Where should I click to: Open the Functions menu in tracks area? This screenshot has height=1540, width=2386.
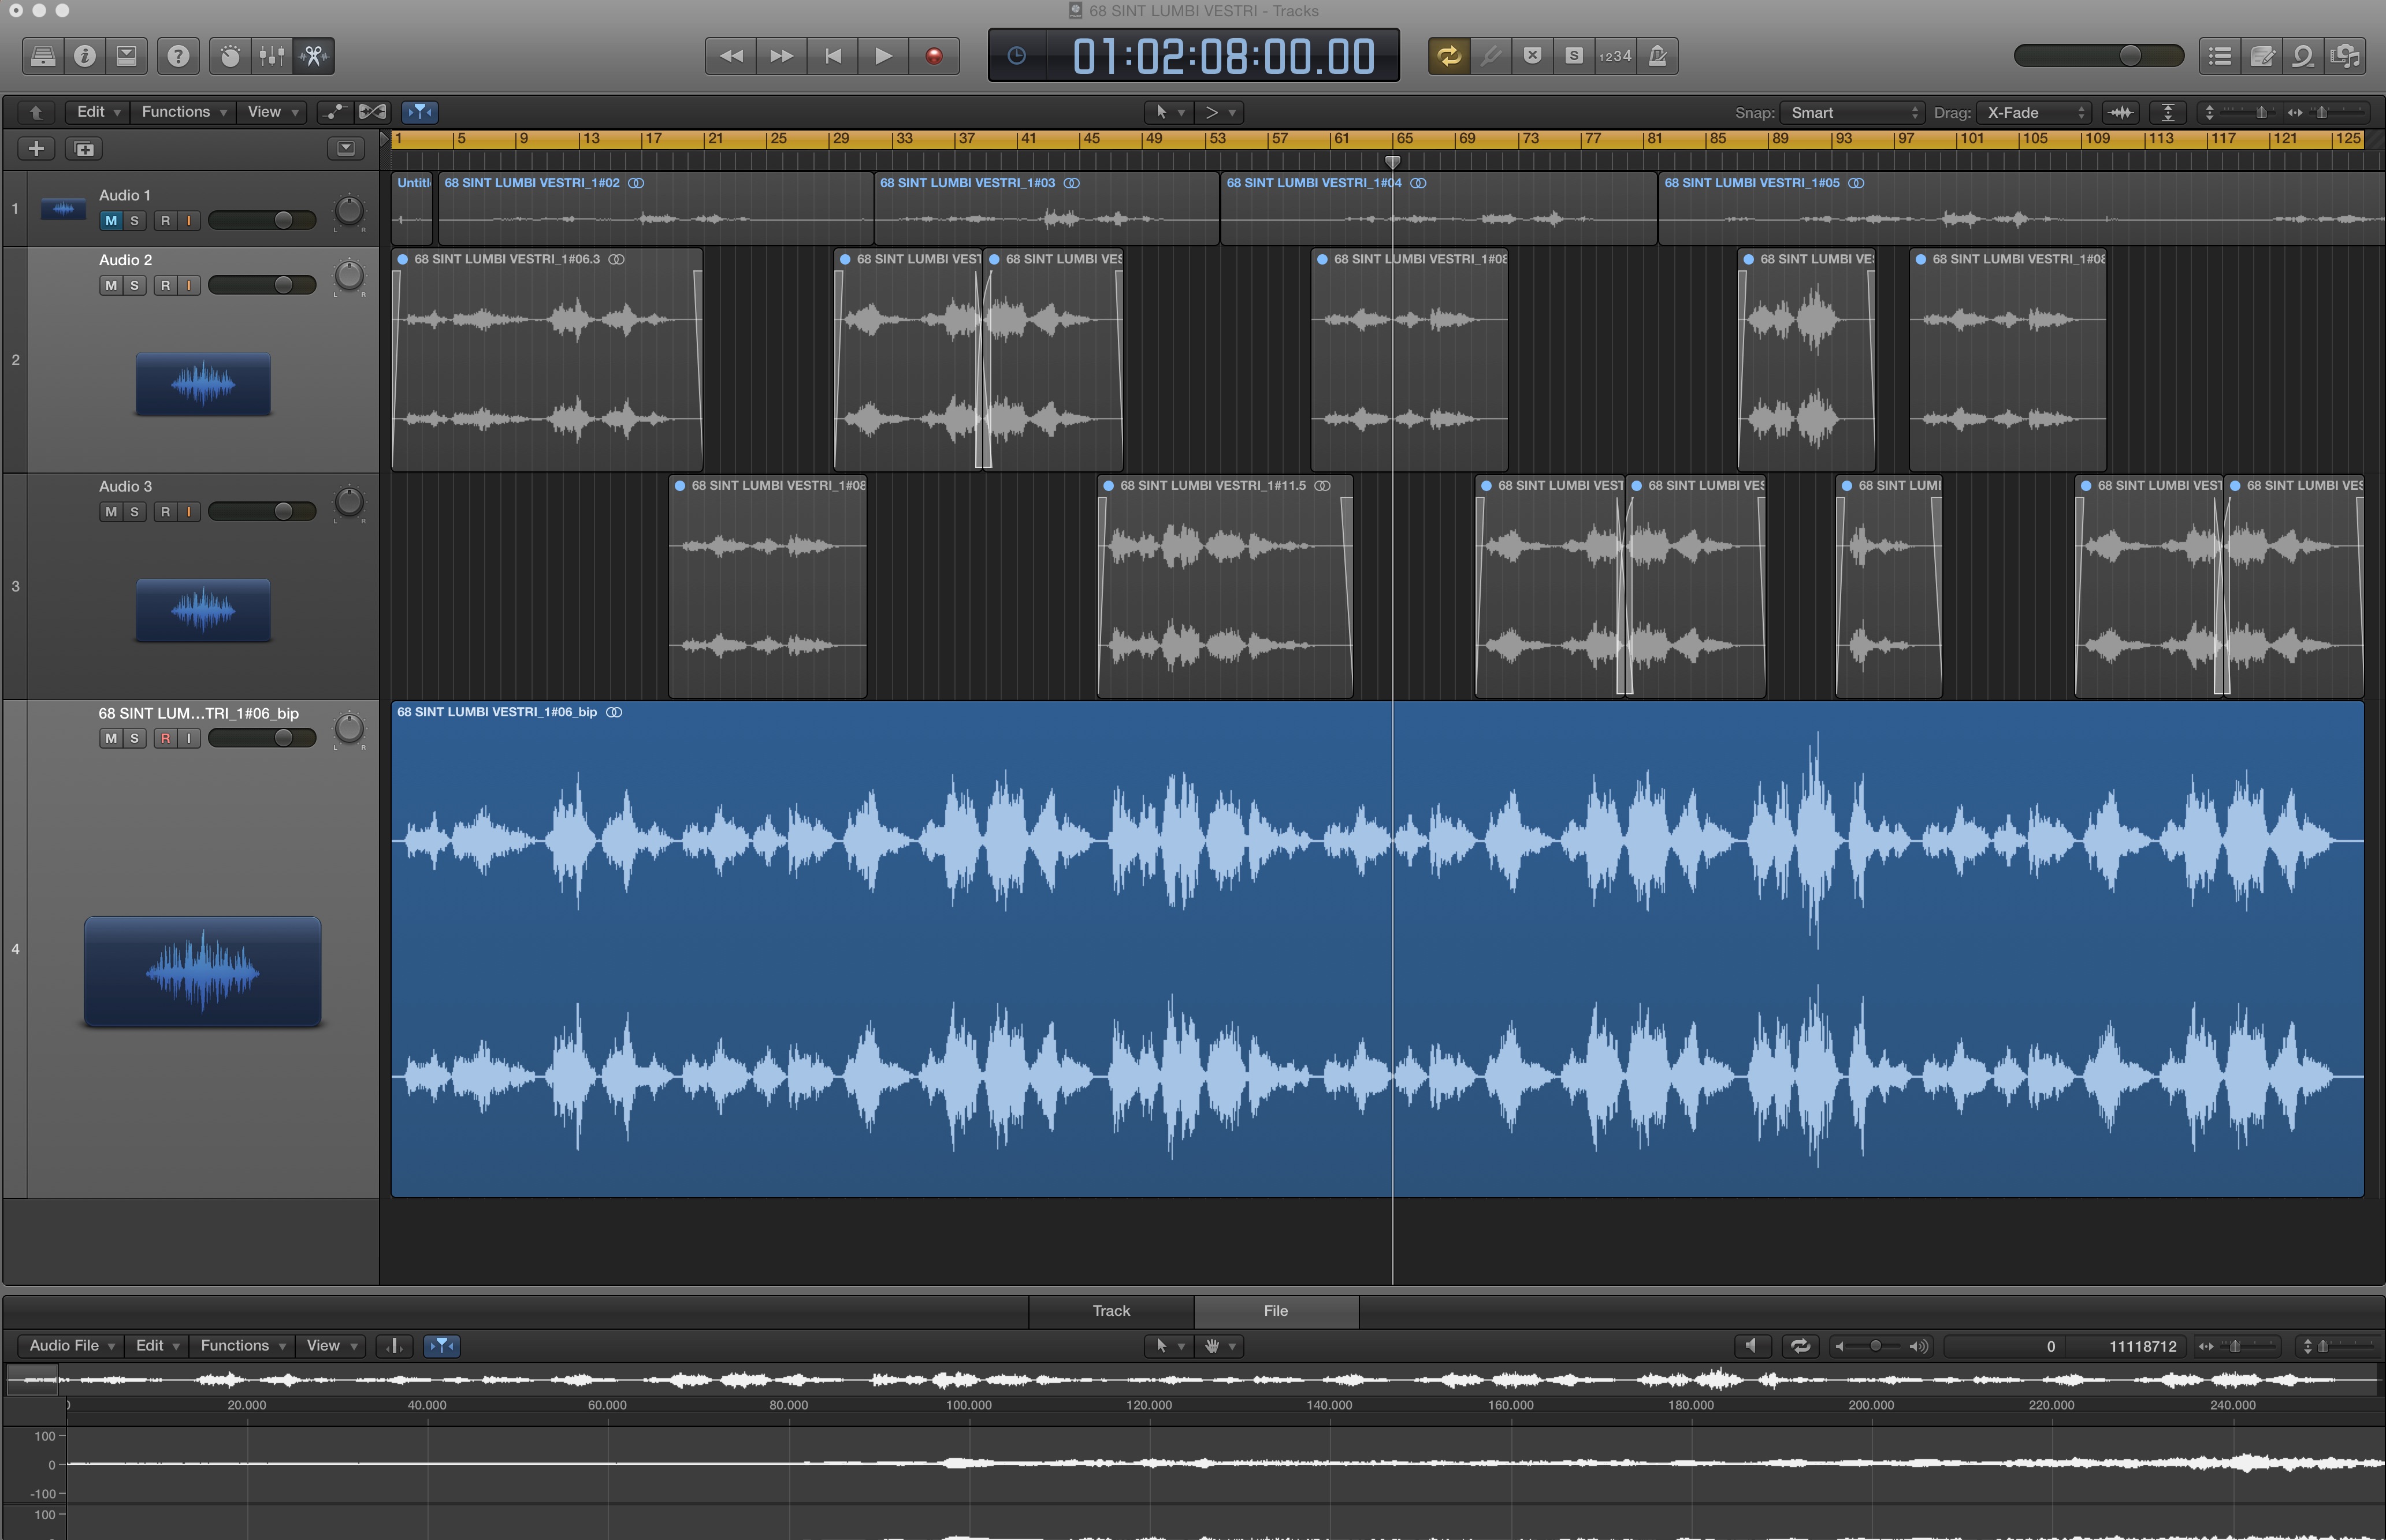coord(183,112)
